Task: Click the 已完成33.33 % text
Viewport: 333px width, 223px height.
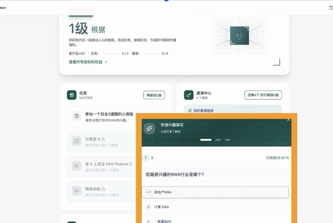Action: coord(277,158)
